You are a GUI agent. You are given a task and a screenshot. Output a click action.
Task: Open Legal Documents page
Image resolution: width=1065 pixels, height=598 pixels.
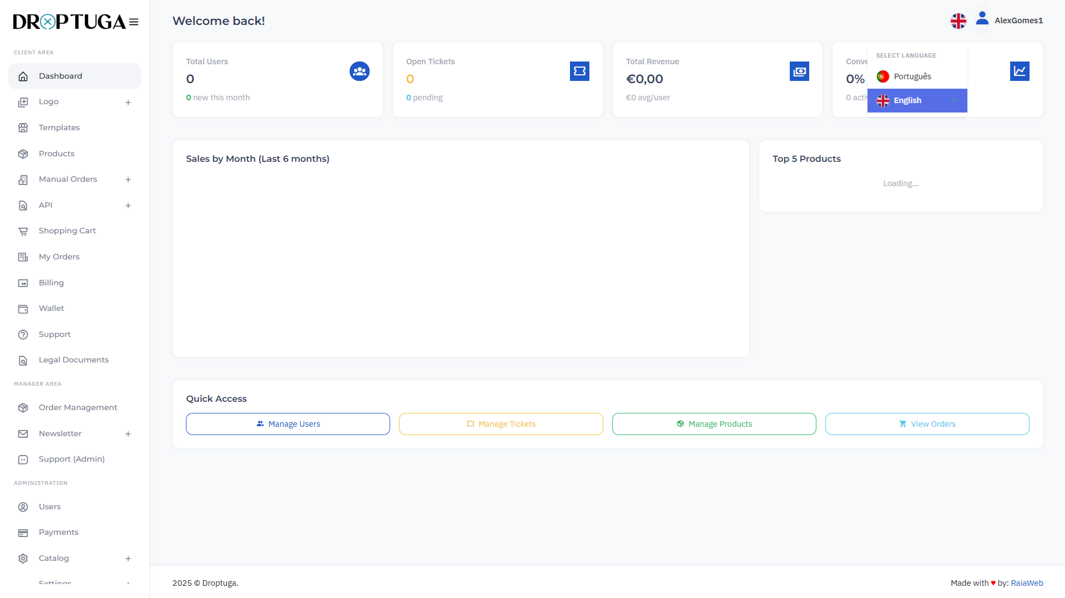click(x=74, y=360)
